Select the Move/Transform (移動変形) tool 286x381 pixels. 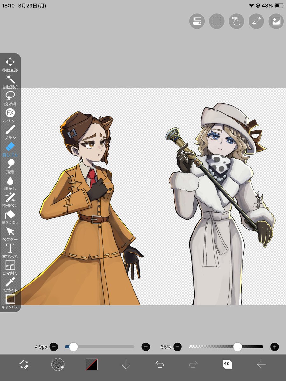(x=10, y=65)
